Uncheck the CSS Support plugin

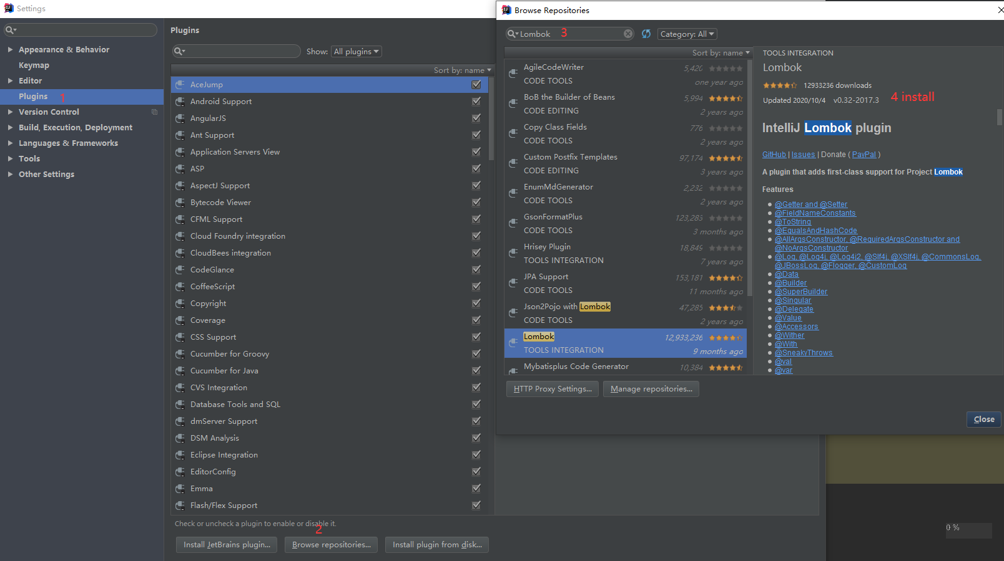(x=476, y=337)
